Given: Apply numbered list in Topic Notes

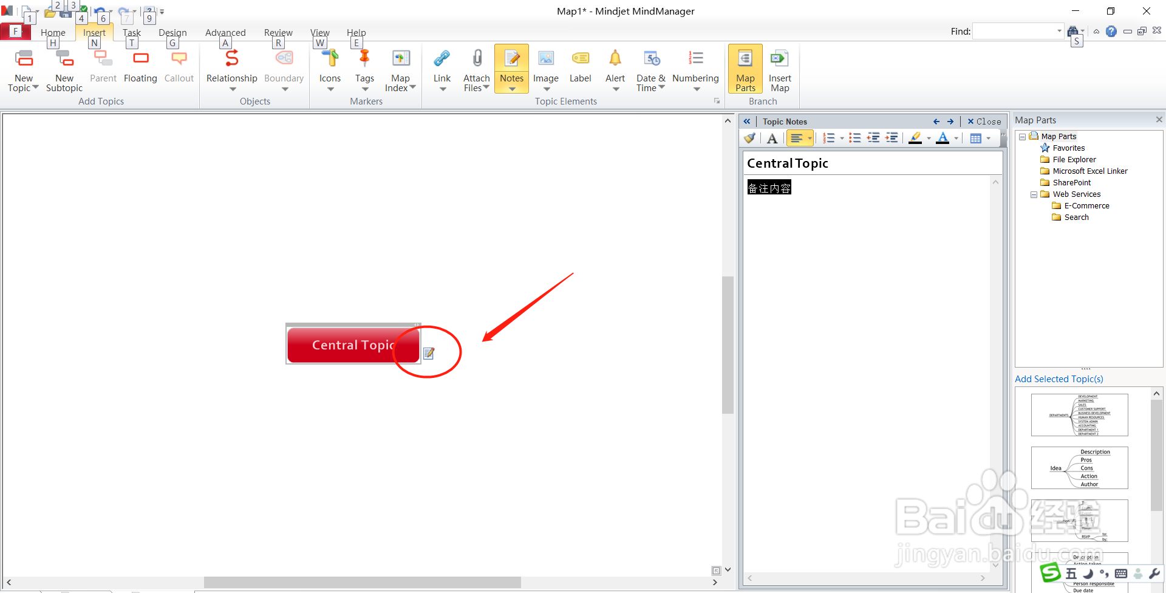Looking at the screenshot, I should [x=829, y=139].
